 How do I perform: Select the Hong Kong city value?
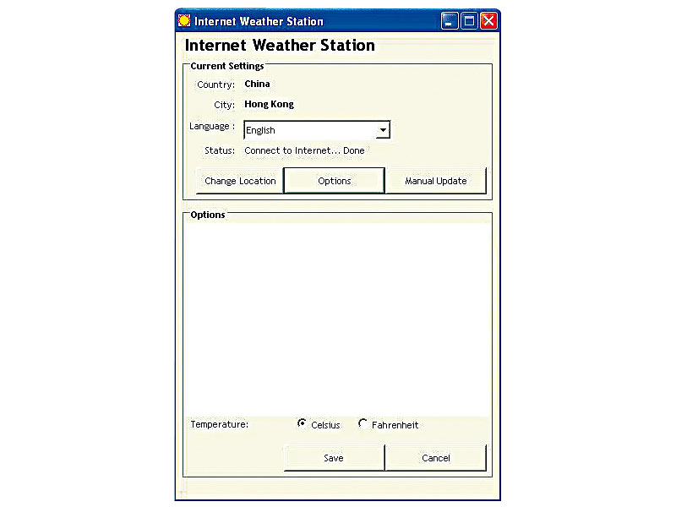(x=269, y=105)
